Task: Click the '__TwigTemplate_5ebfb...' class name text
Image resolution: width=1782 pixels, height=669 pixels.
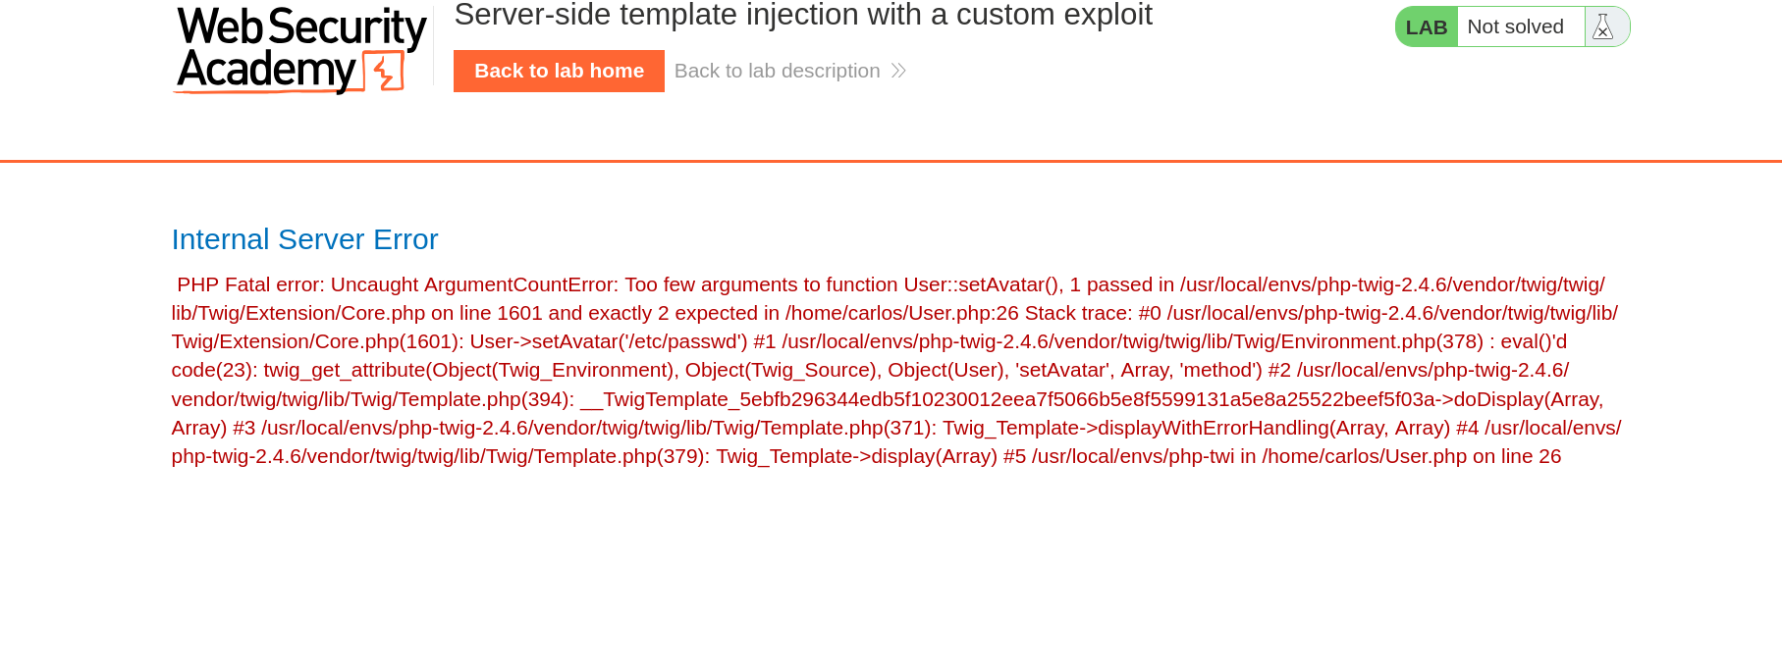Action: pyautogui.click(x=1008, y=399)
